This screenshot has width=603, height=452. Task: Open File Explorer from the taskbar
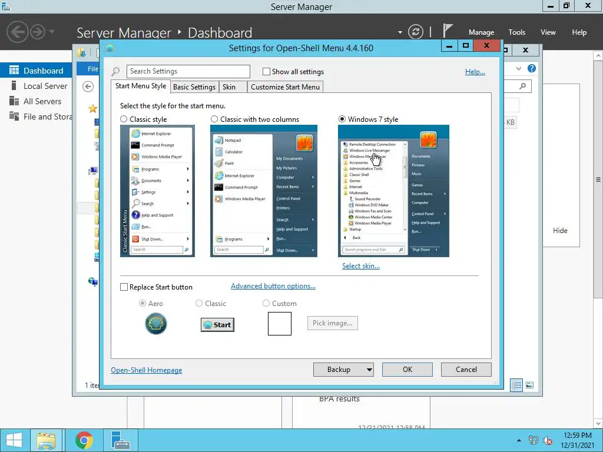(46, 440)
